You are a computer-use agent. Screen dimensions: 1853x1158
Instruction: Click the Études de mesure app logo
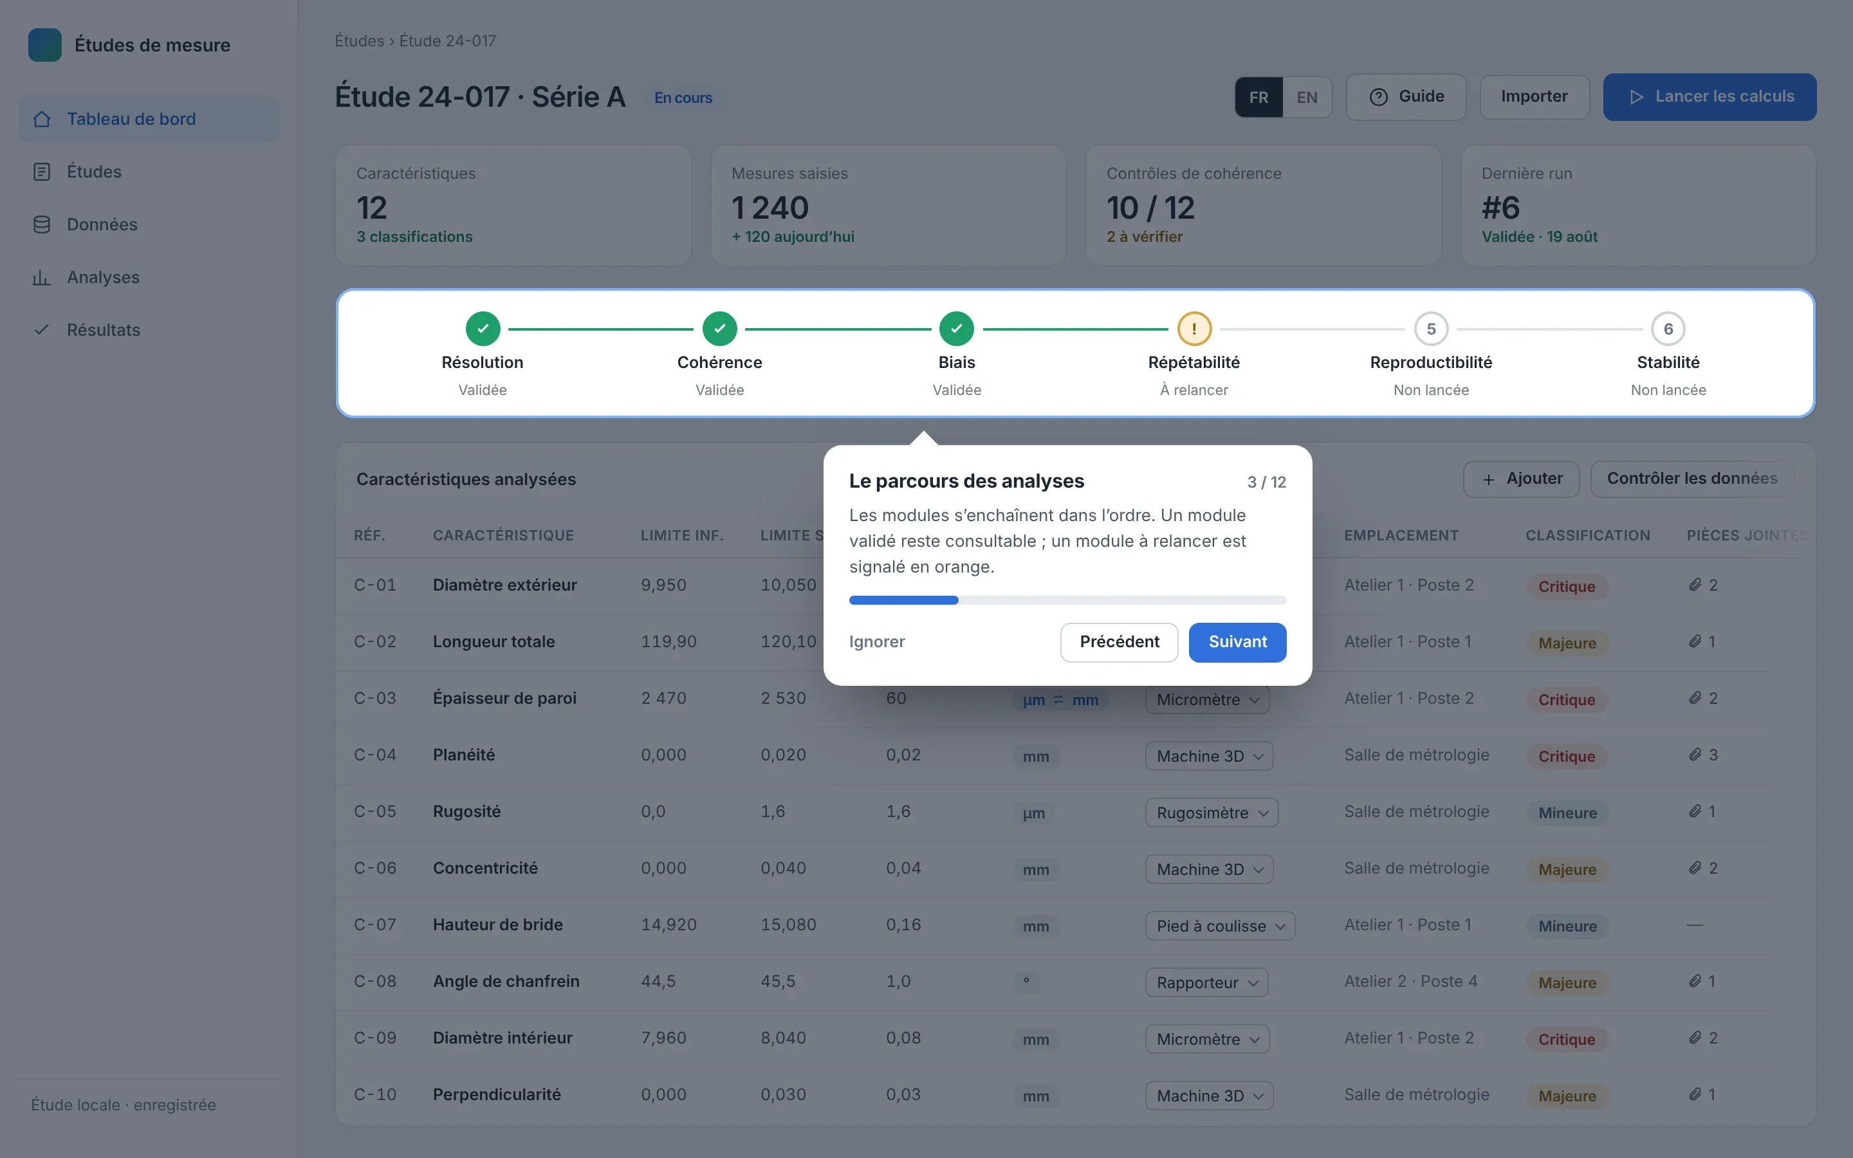click(x=45, y=45)
